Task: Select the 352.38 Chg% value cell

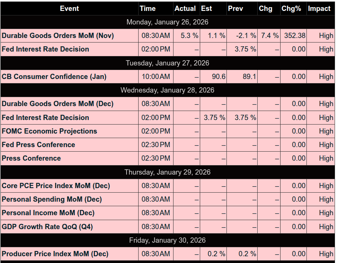Action: click(293, 36)
